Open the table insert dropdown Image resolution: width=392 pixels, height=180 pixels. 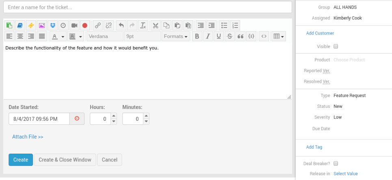click(x=279, y=36)
